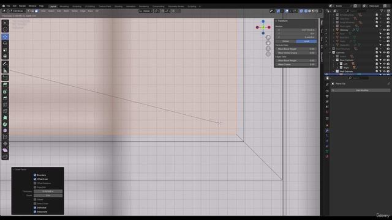Toggle the Individual checkbox

coord(35,208)
